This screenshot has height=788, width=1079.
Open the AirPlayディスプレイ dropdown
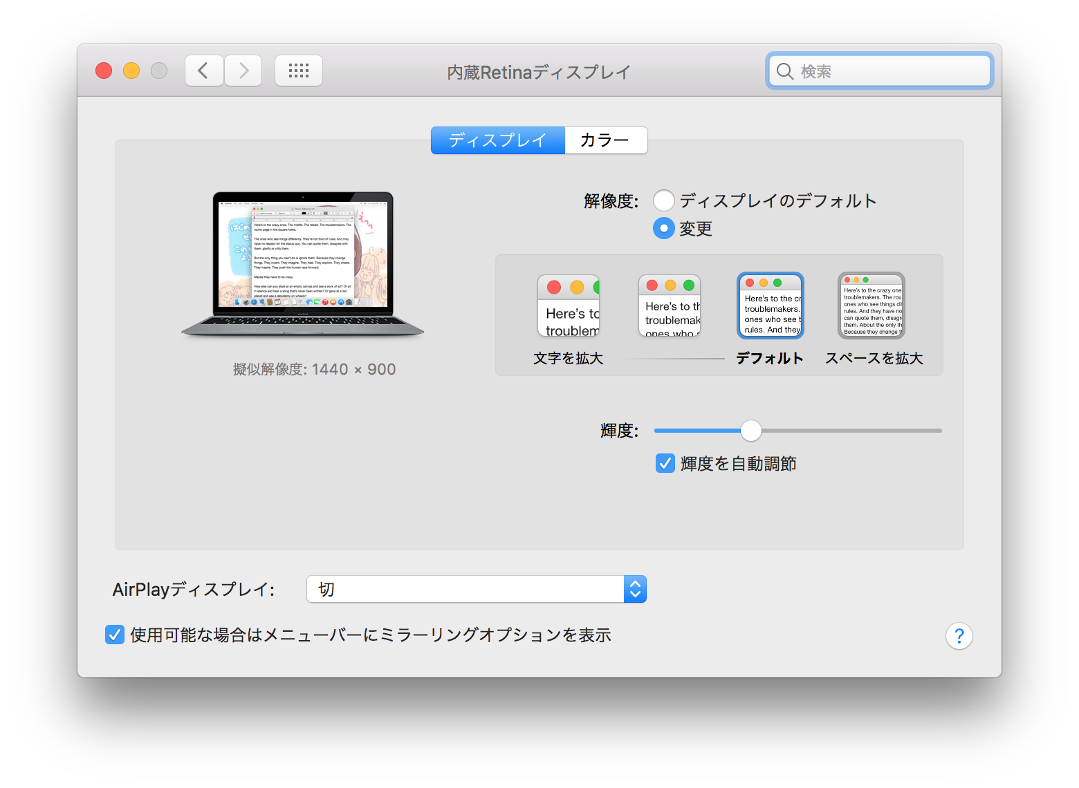477,589
